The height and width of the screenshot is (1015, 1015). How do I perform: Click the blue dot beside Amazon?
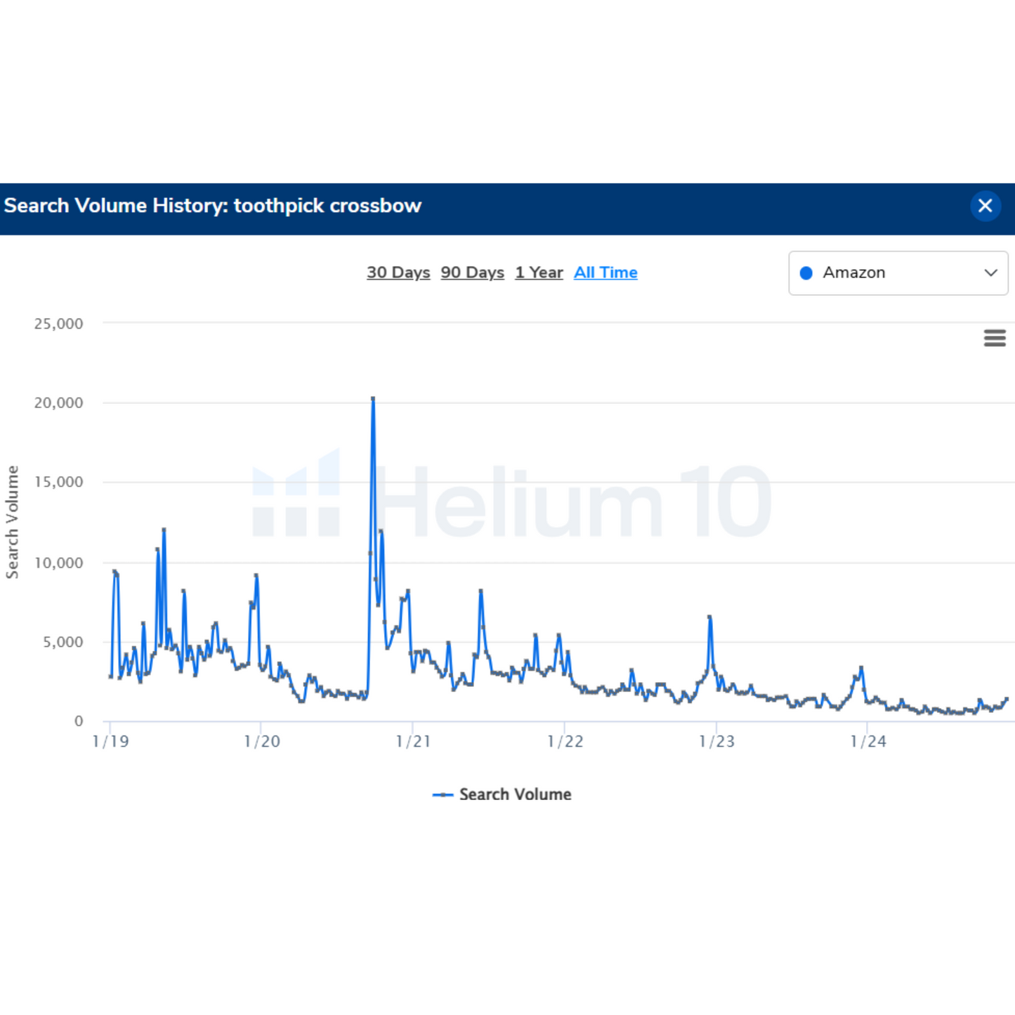806,273
